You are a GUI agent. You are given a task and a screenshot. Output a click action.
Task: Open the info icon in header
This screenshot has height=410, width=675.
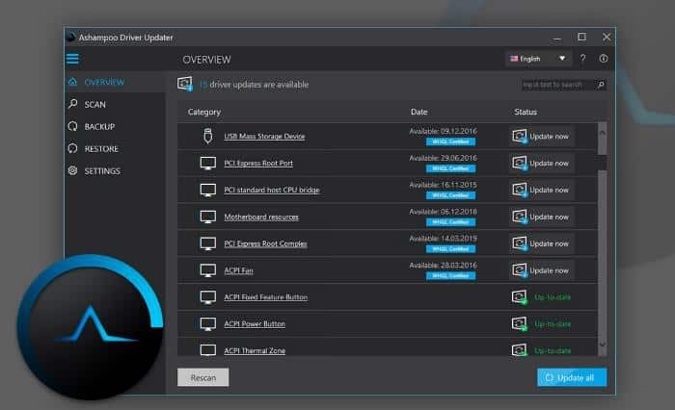pos(604,59)
